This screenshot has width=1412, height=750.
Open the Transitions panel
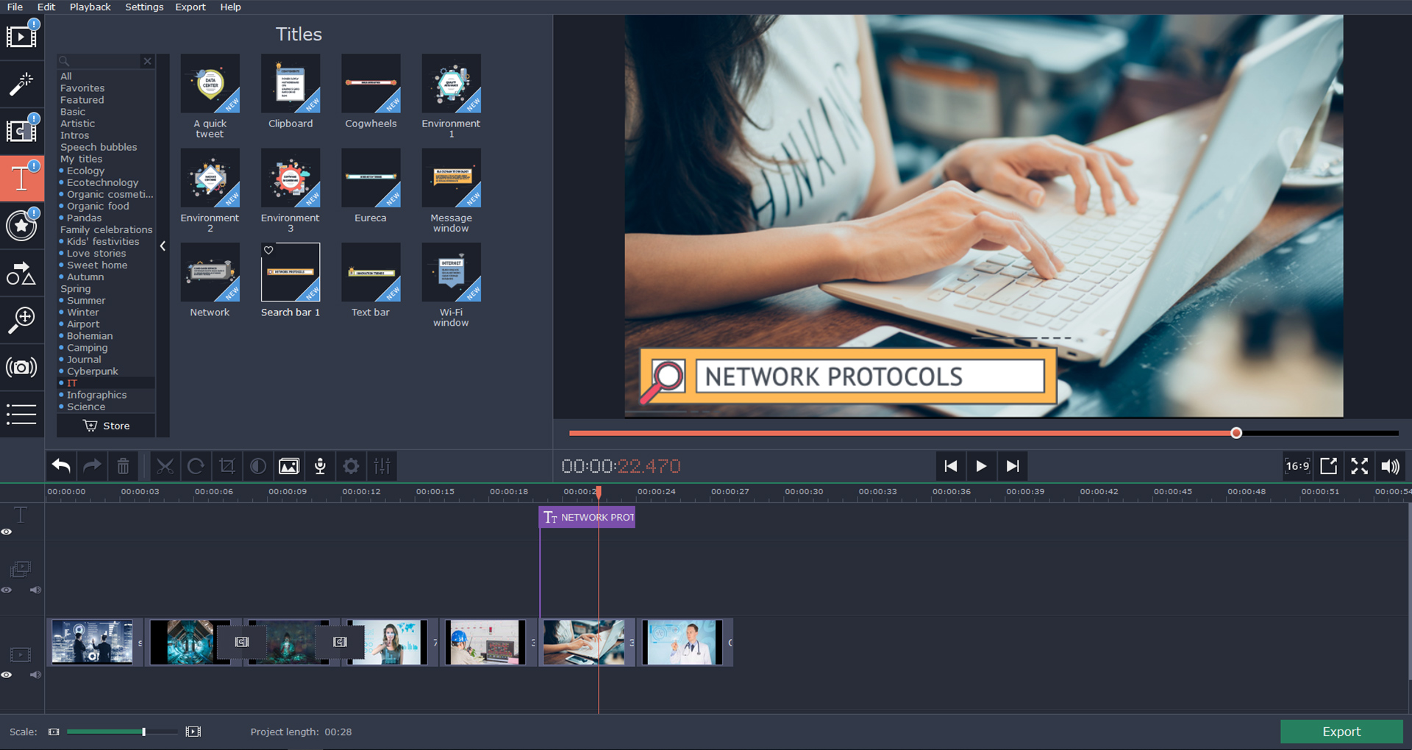pyautogui.click(x=22, y=130)
